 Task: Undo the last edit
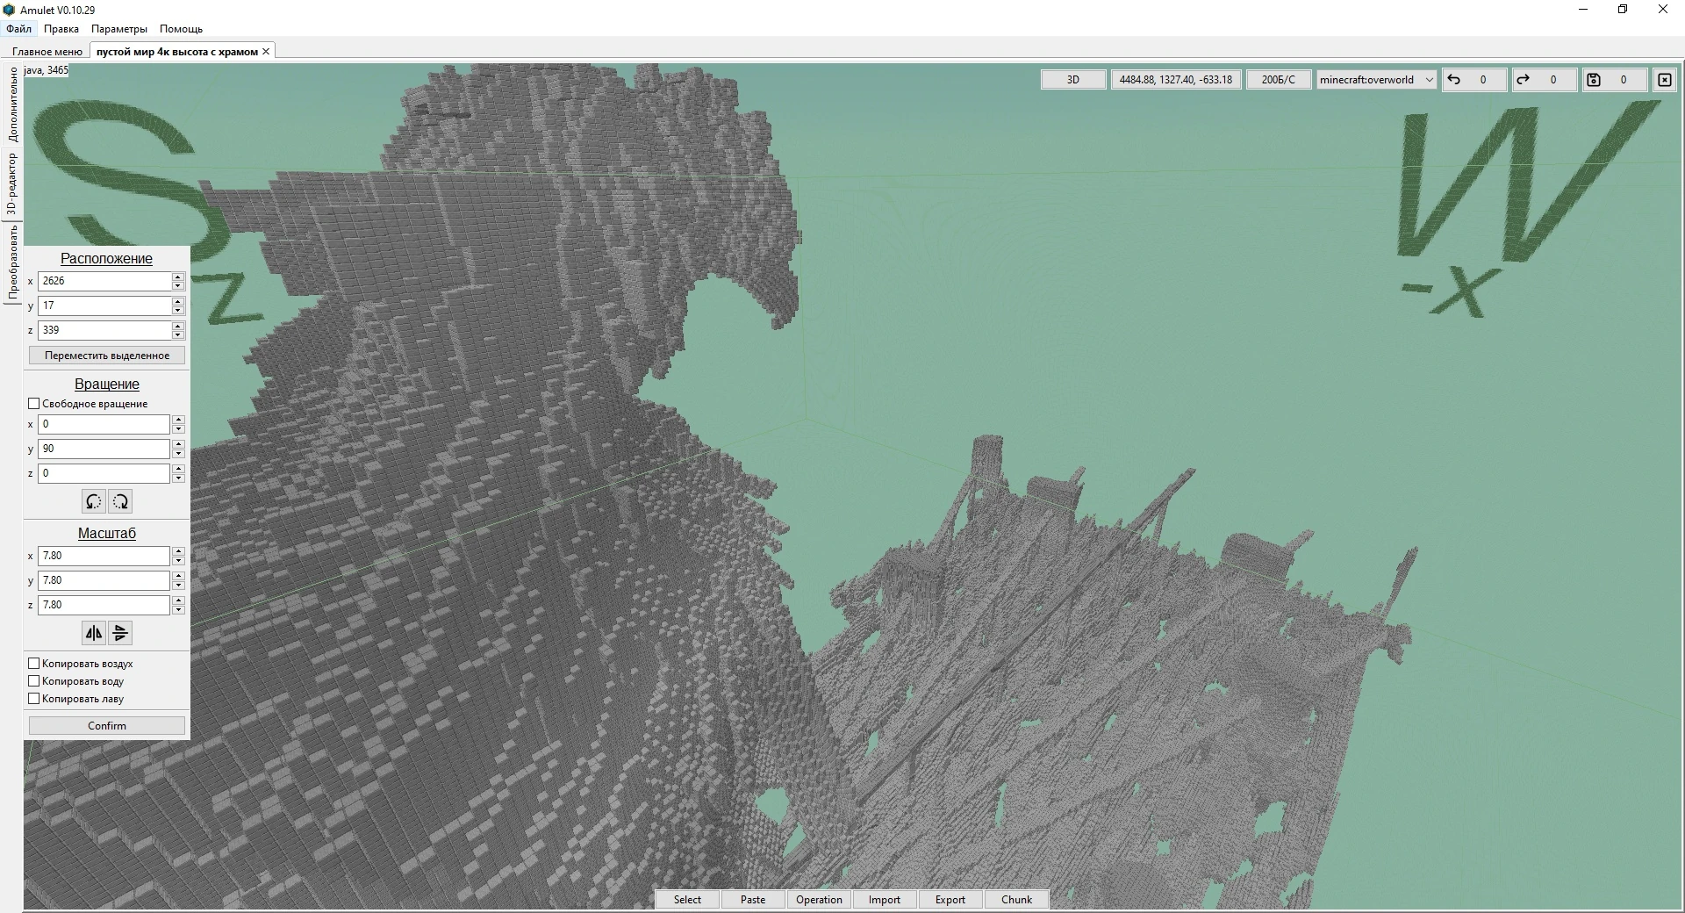(x=1474, y=80)
